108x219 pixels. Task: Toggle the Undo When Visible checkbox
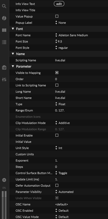pos(57,198)
